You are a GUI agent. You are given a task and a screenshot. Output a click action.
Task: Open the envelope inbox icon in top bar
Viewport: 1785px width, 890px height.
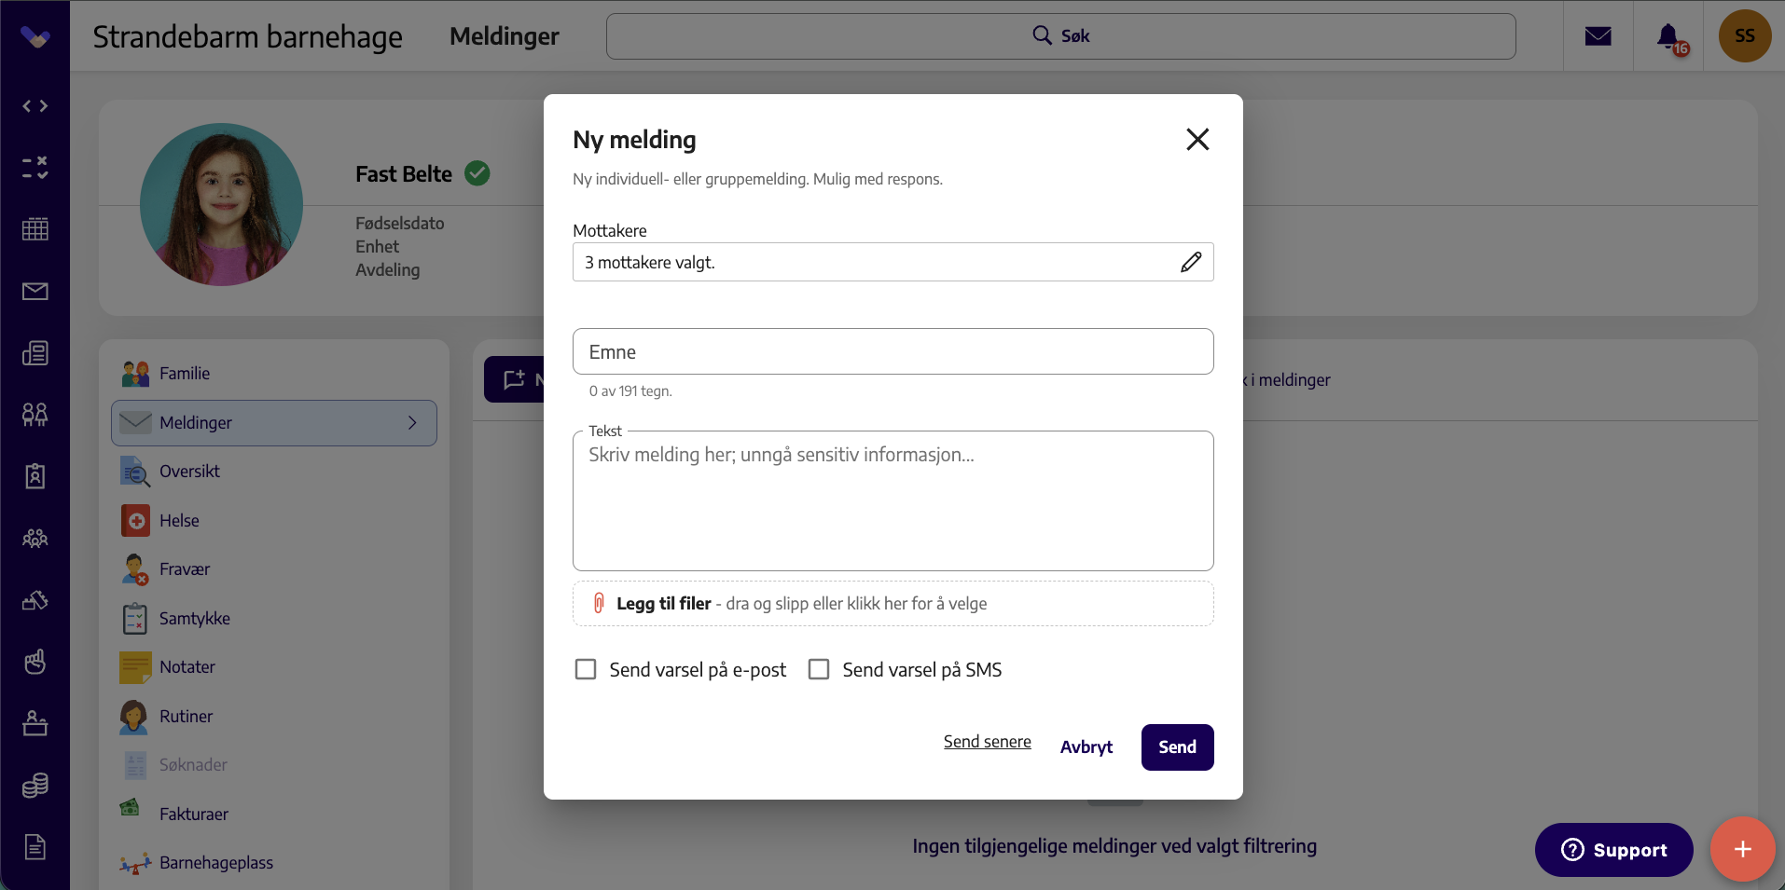coord(1598,36)
